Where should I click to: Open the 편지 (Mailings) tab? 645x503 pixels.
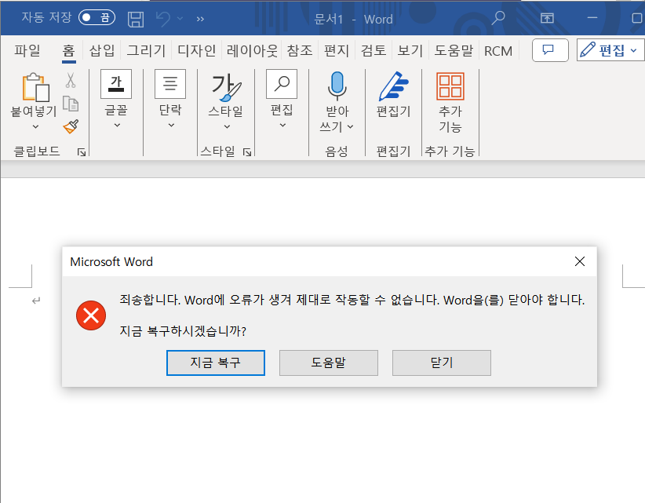337,50
